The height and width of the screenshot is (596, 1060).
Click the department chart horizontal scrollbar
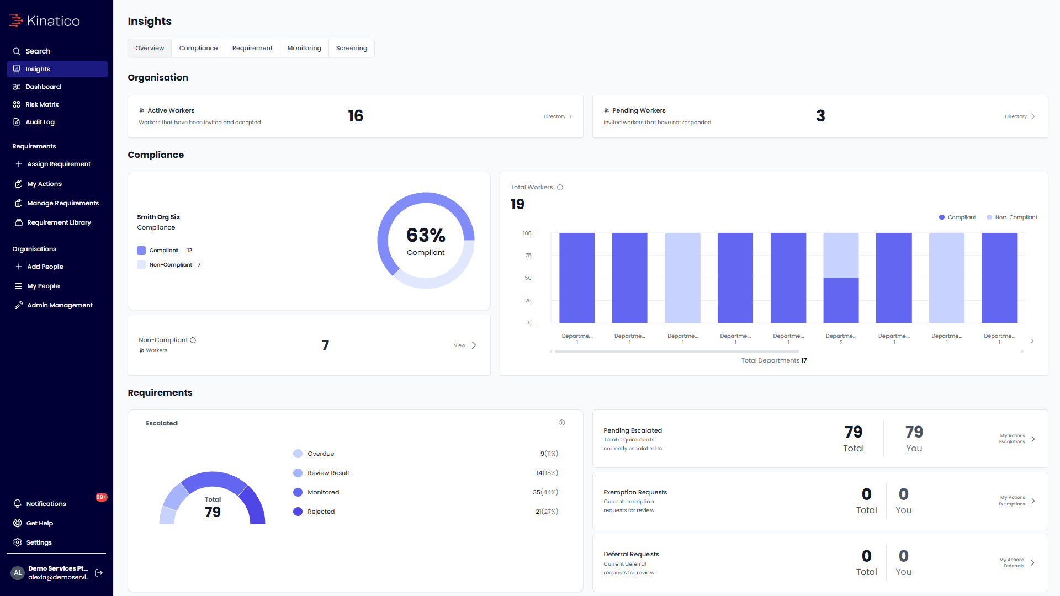pyautogui.click(x=677, y=352)
